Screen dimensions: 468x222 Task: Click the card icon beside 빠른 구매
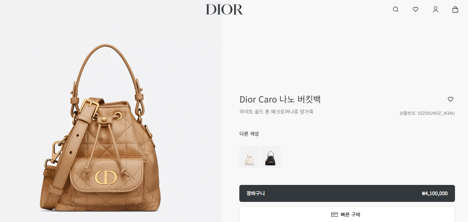pyautogui.click(x=335, y=215)
